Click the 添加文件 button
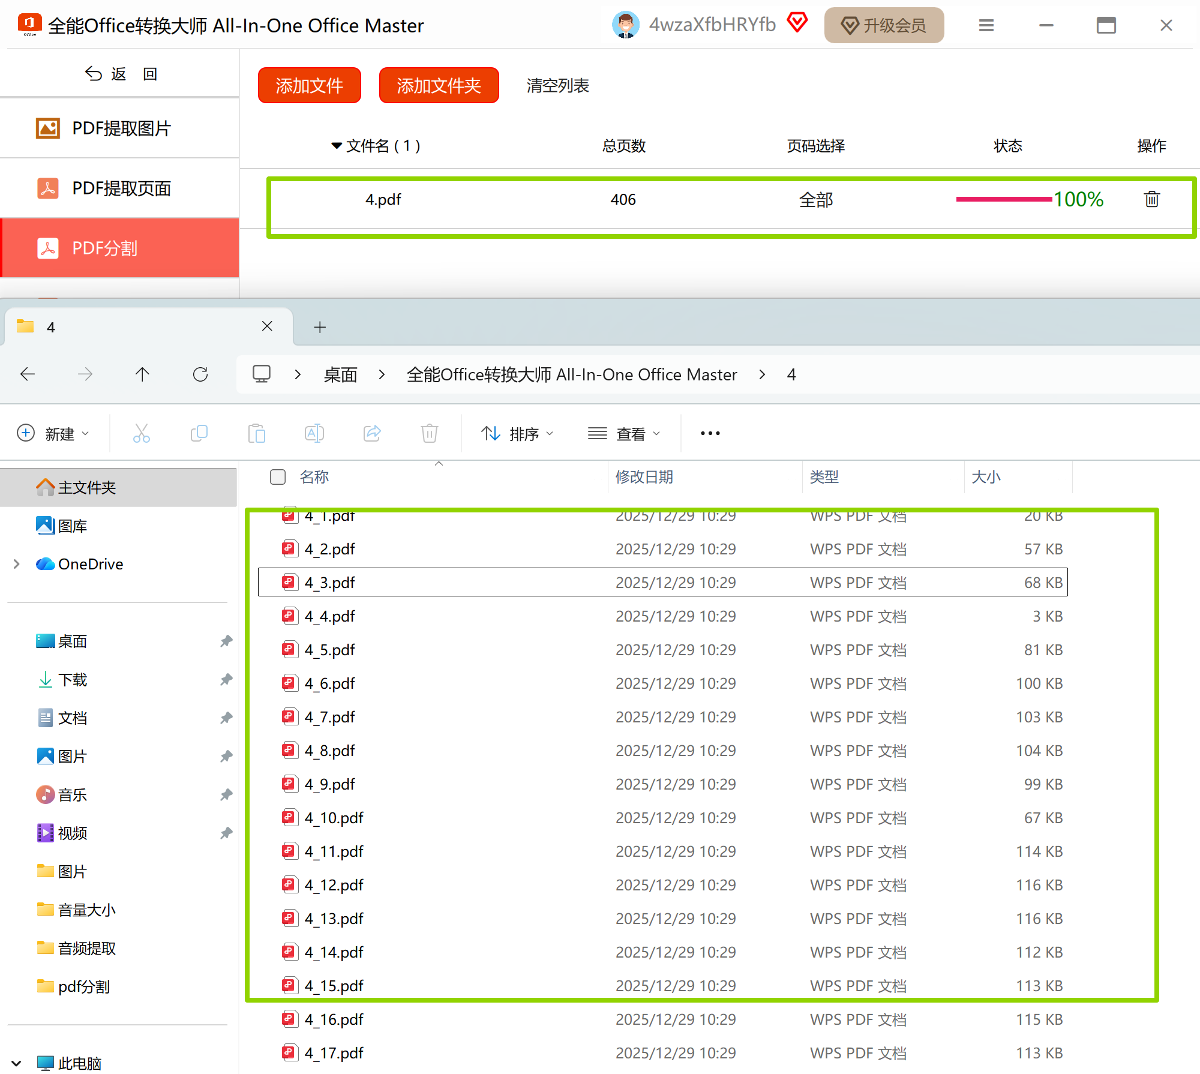1200x1074 pixels. point(309,85)
